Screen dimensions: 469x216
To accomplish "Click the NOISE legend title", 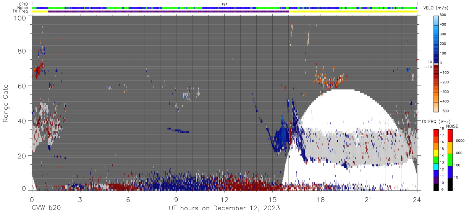I will click(452, 126).
